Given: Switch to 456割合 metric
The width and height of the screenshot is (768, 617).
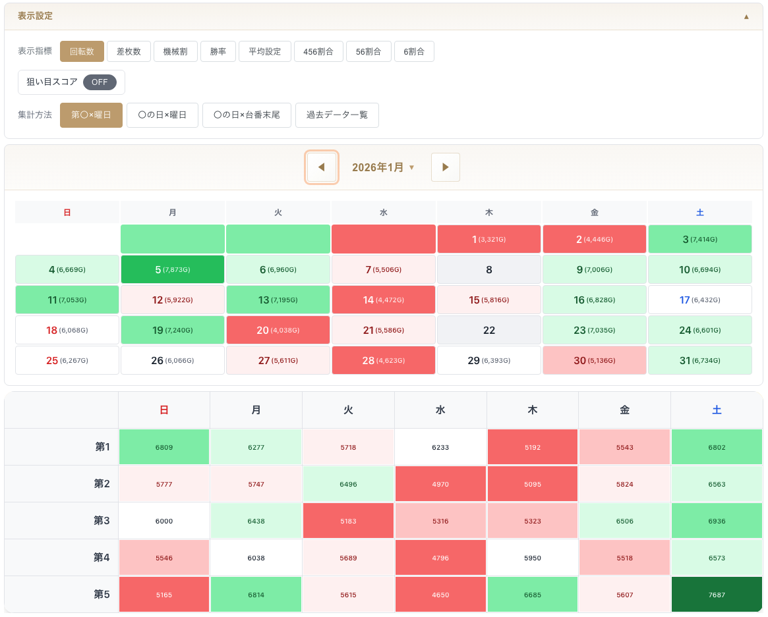Looking at the screenshot, I should [x=318, y=51].
